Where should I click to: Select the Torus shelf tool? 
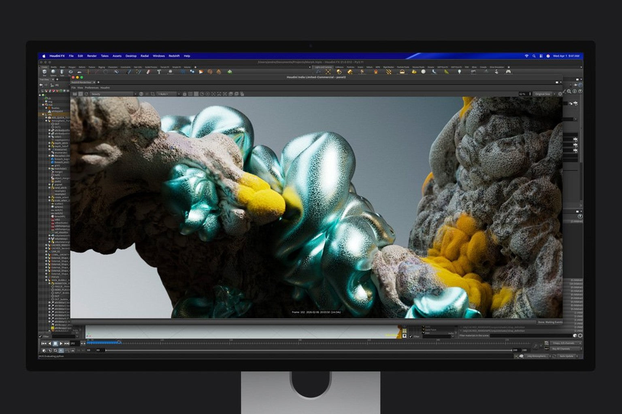point(70,72)
